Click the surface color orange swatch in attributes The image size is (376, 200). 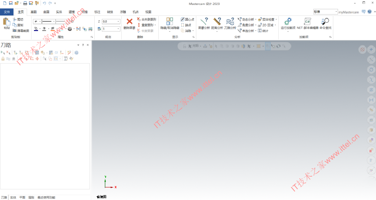(52, 29)
